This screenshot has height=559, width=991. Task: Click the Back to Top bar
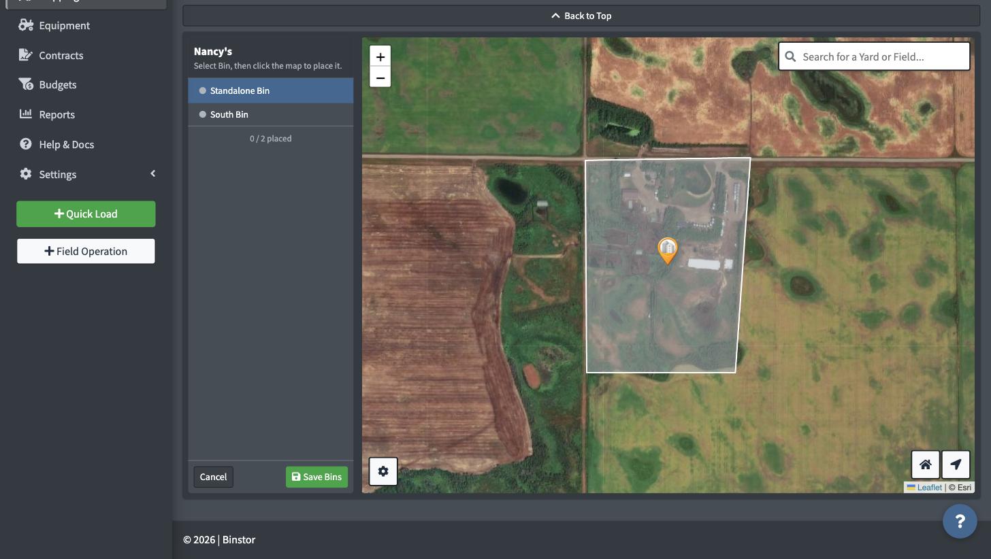point(582,16)
